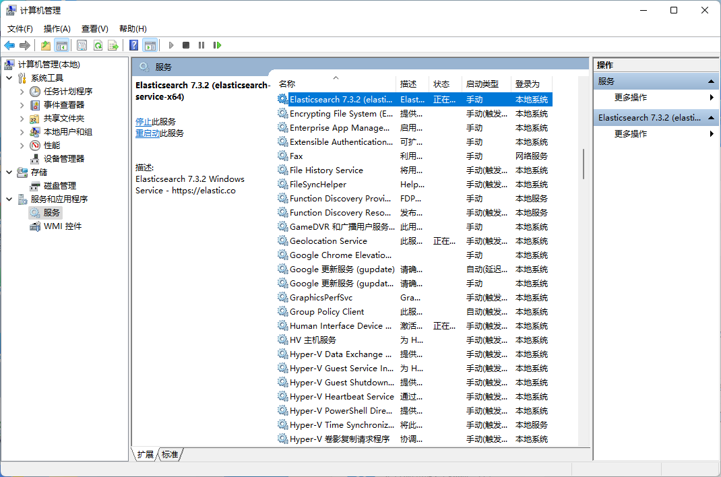
Task: Sort by 启动类型 column header
Action: tap(487, 84)
